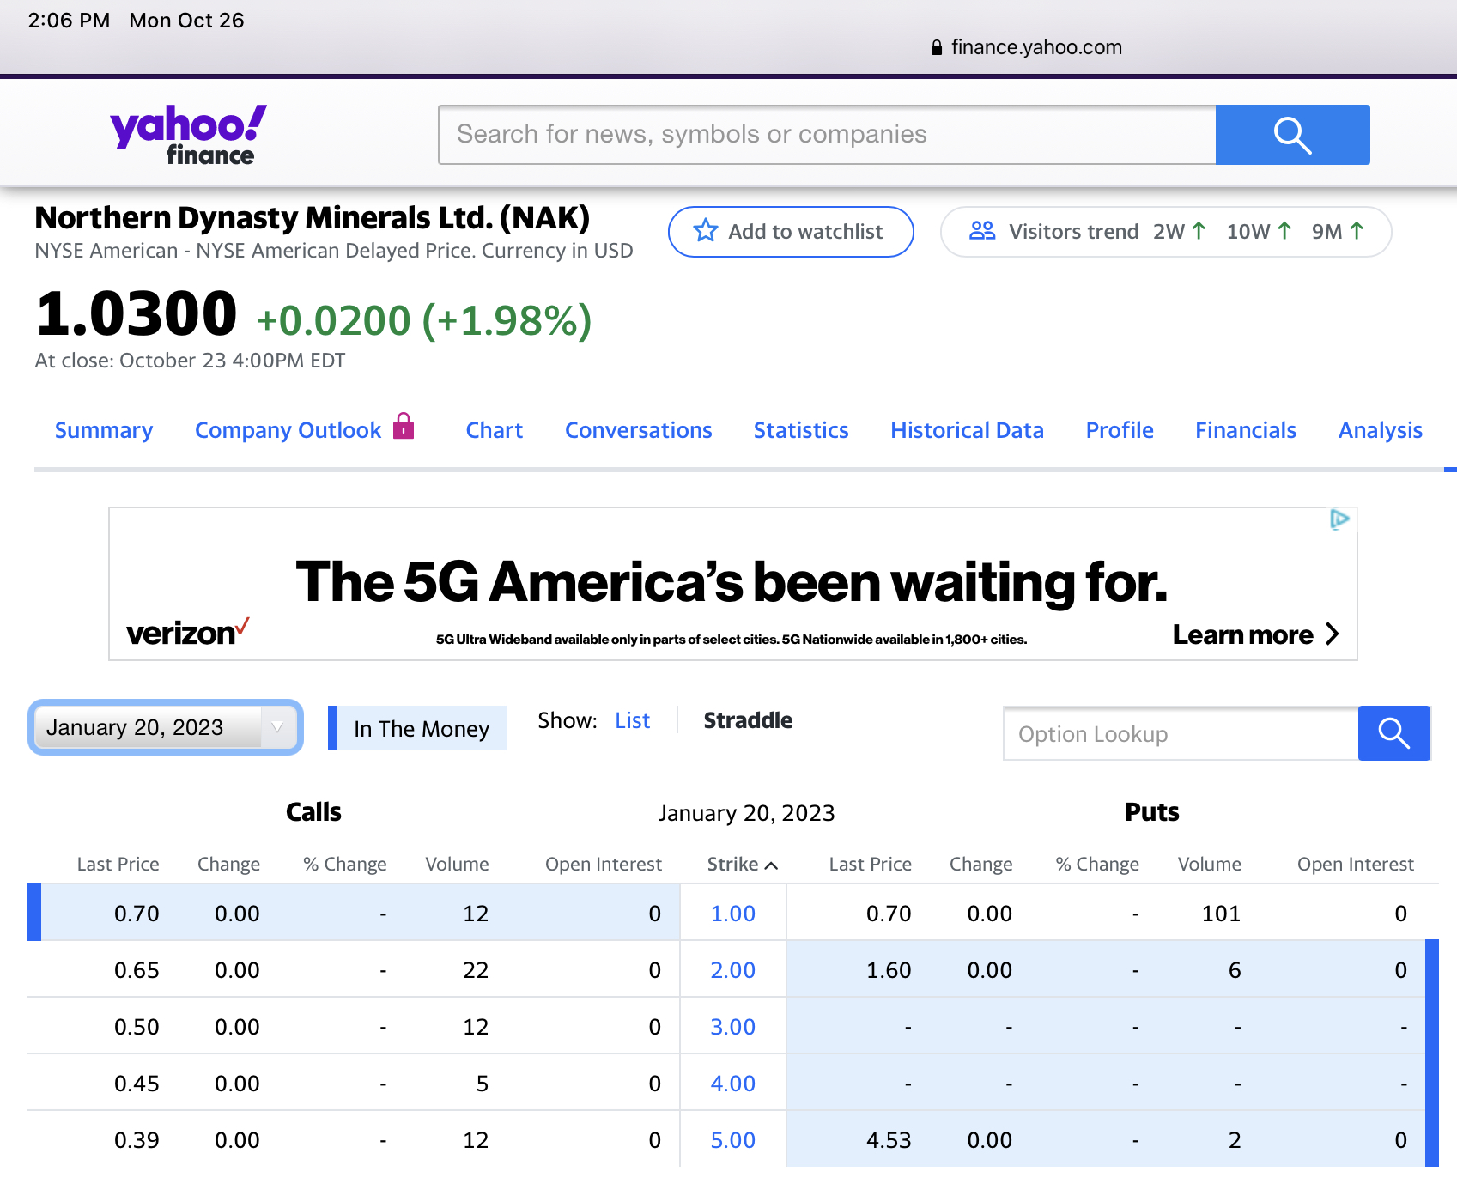
Task: Open the 5.00 strike link
Action: tap(732, 1140)
